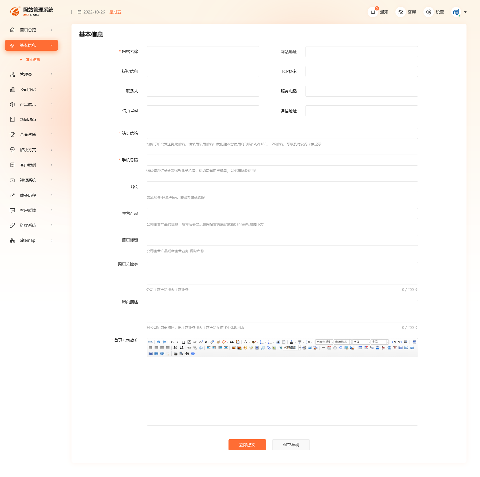Insert hyperlink with the chain icon
The image size is (480, 477).
click(x=189, y=348)
